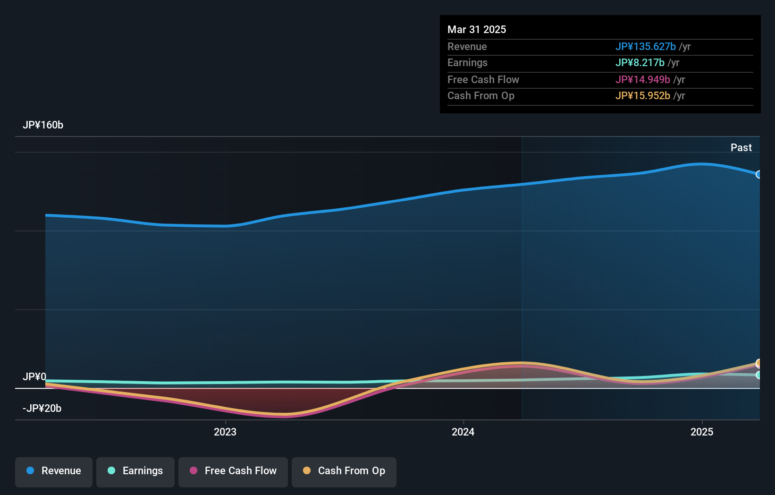Click the pink Free Cash Flow legend dot
Image resolution: width=775 pixels, height=495 pixels.
[194, 470]
